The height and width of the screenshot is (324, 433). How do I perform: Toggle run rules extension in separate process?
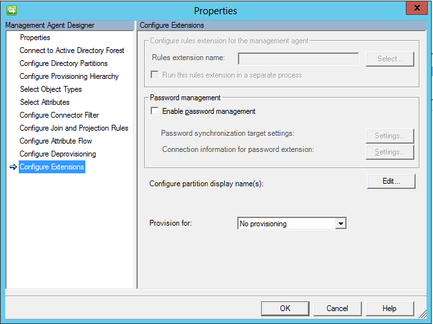pos(154,75)
